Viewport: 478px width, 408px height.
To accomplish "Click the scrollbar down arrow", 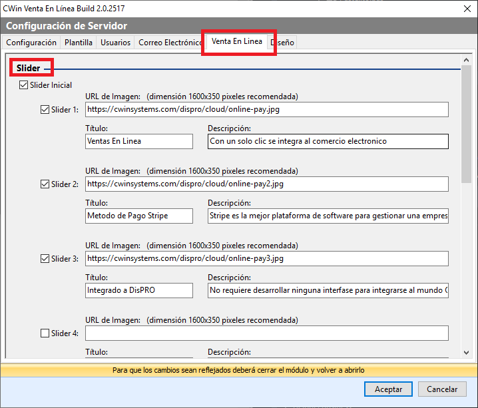I will point(467,352).
